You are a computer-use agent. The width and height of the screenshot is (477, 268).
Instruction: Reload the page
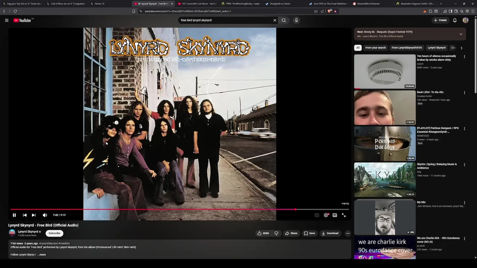click(x=15, y=11)
